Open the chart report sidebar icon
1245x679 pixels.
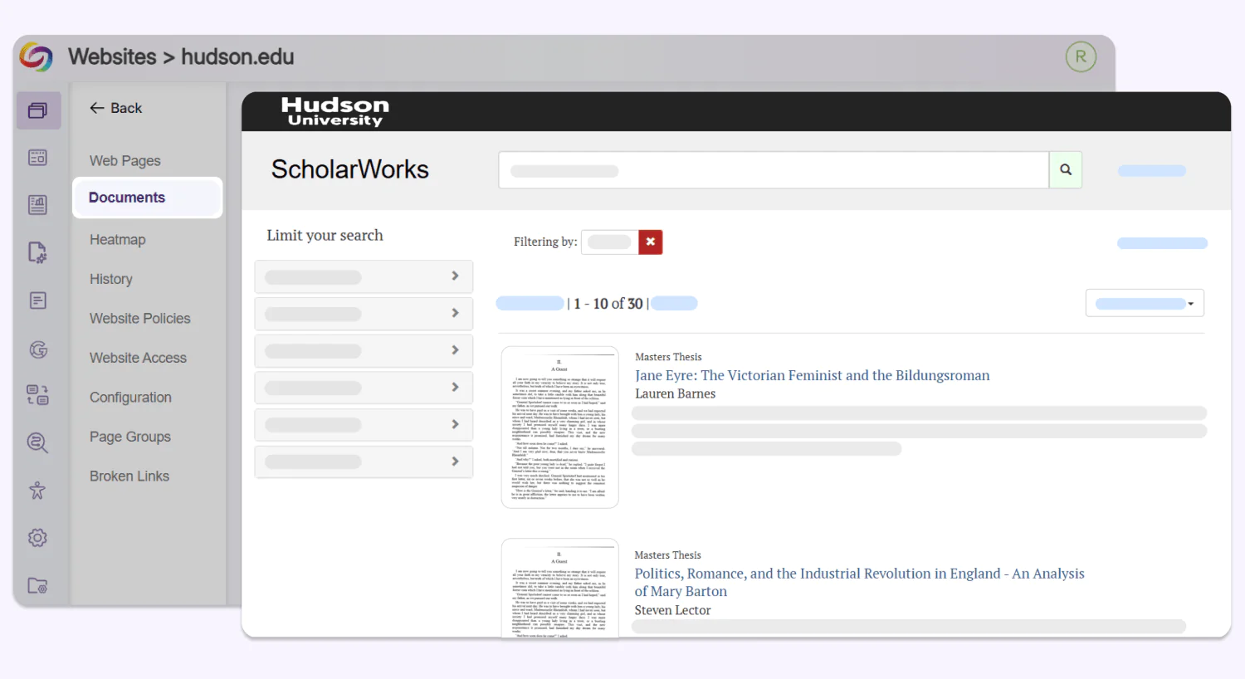tap(38, 205)
